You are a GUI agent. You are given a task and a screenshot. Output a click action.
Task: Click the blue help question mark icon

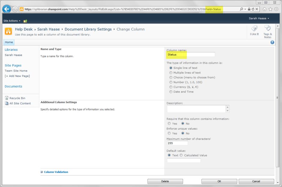[272, 42]
